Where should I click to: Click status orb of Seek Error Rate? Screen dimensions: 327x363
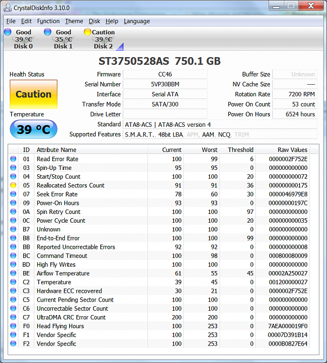[x=13, y=194]
